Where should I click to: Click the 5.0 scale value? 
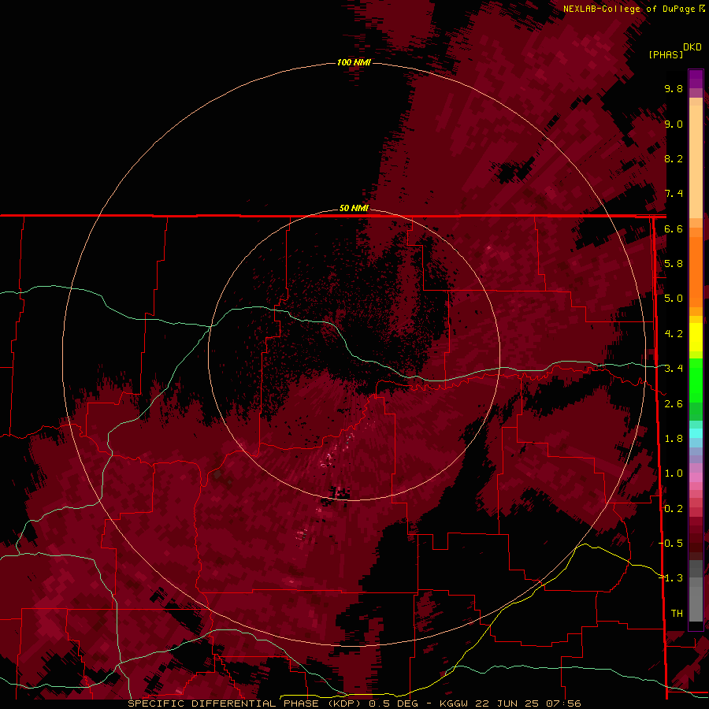[674, 299]
